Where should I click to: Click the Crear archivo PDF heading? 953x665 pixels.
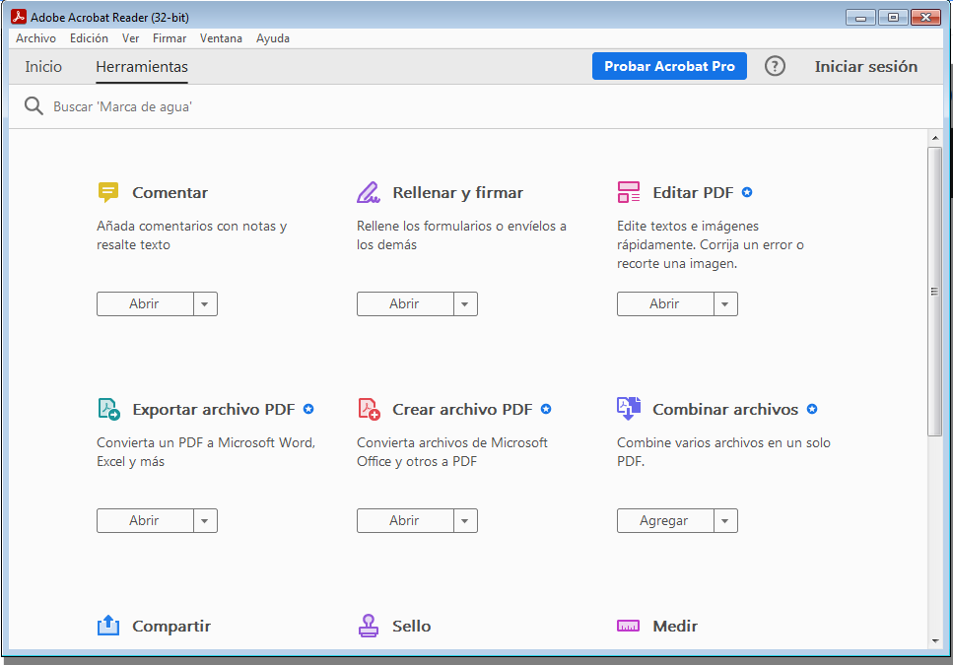[462, 409]
